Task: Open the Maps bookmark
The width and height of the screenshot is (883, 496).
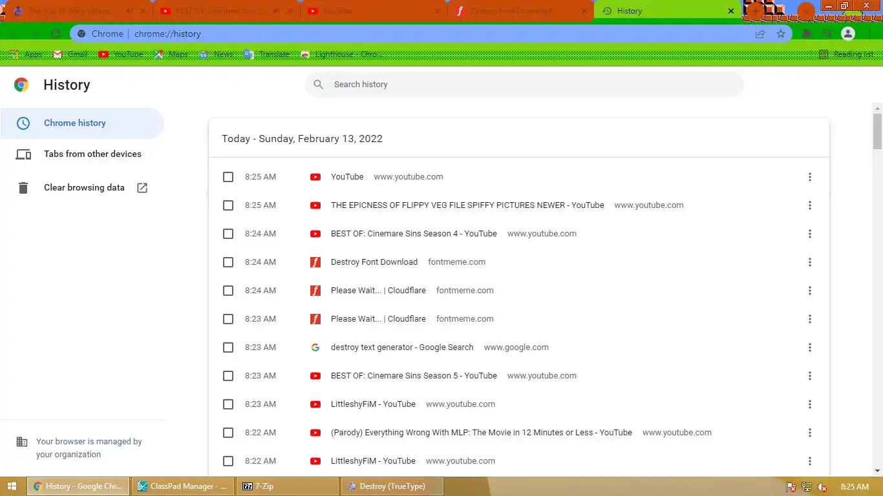Action: pyautogui.click(x=171, y=54)
